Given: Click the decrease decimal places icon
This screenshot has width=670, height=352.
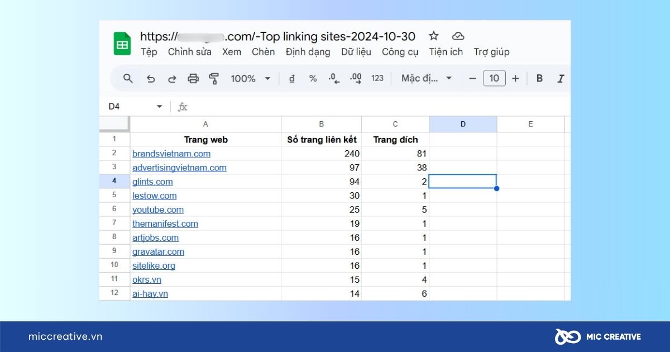Looking at the screenshot, I should point(334,79).
